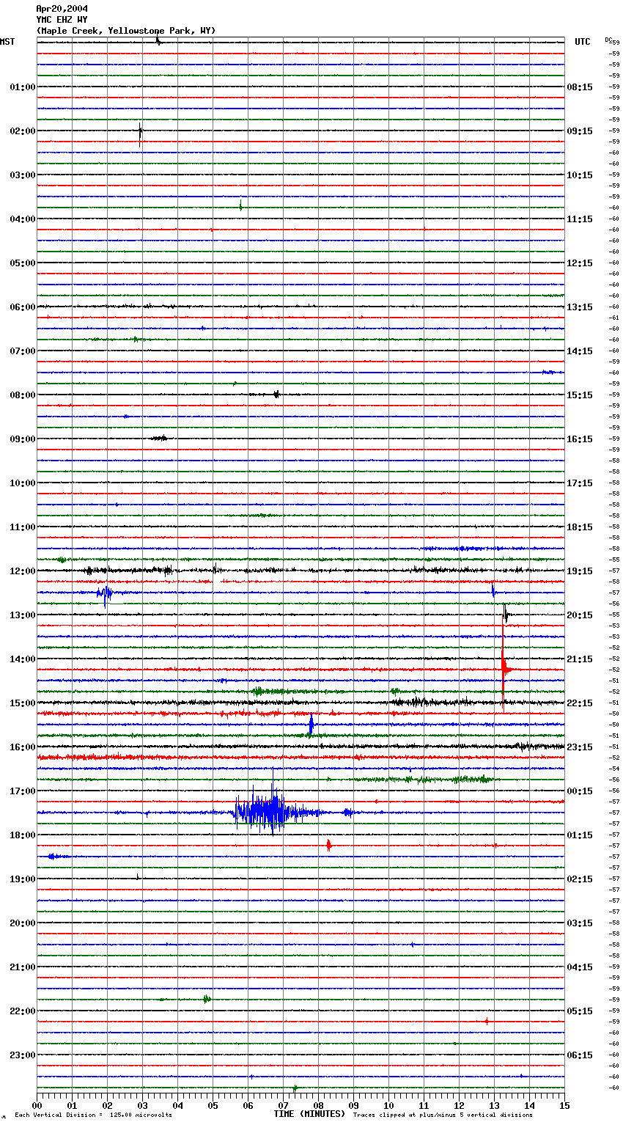Click the UTC timezone header
This screenshot has height=1125, width=623.
pyautogui.click(x=582, y=42)
